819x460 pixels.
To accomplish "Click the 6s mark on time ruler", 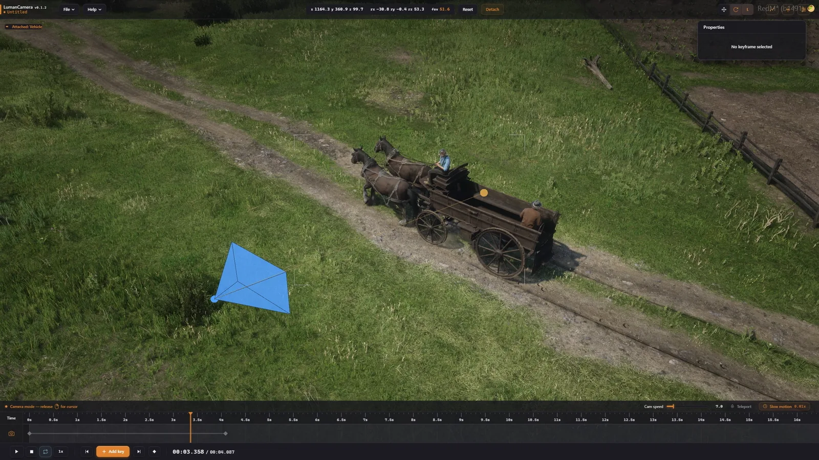I will [317, 420].
